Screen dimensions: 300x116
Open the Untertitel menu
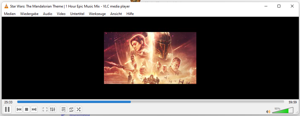coord(77,14)
